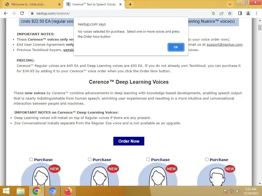This screenshot has height=196, width=262.
Task: Click the male voice avatar
Action: pos(217,175)
